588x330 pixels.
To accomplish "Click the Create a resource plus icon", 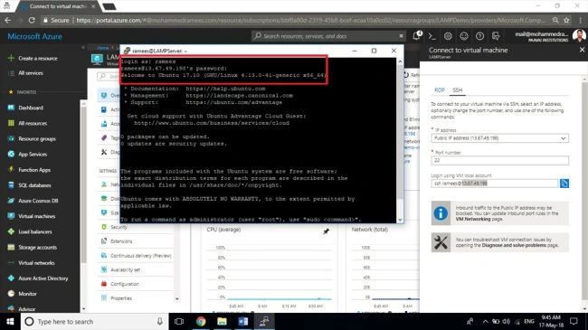I will 11,58.
